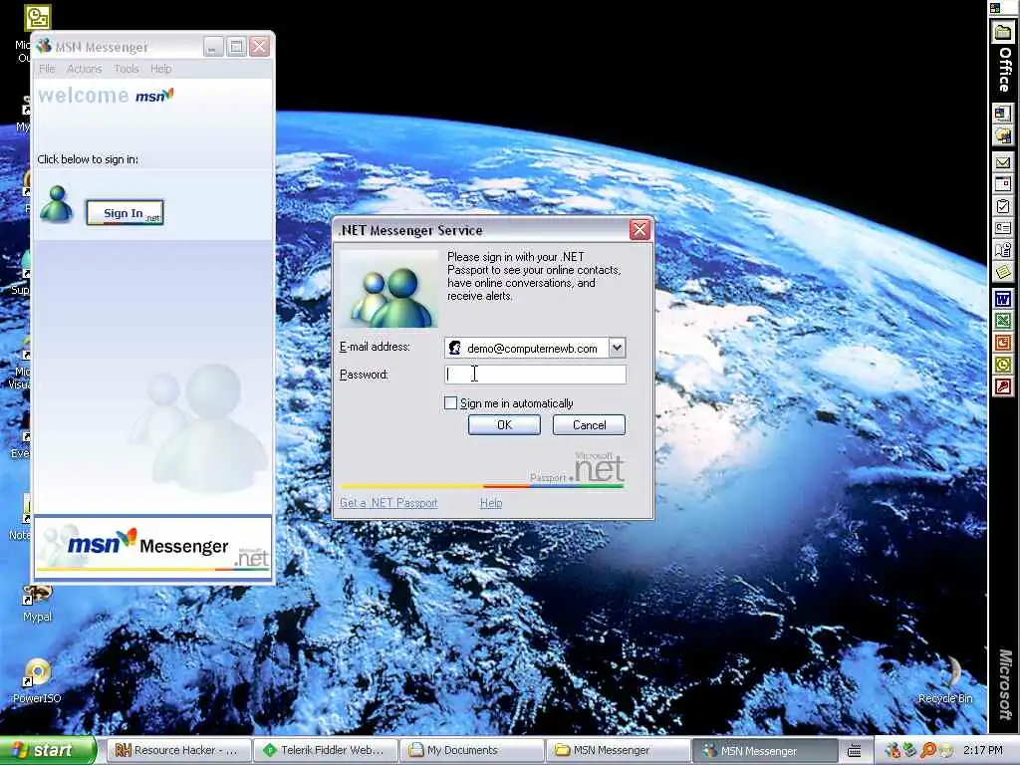The image size is (1020, 765).
Task: Click New Journal Entry on Office bar
Action: point(1002,250)
